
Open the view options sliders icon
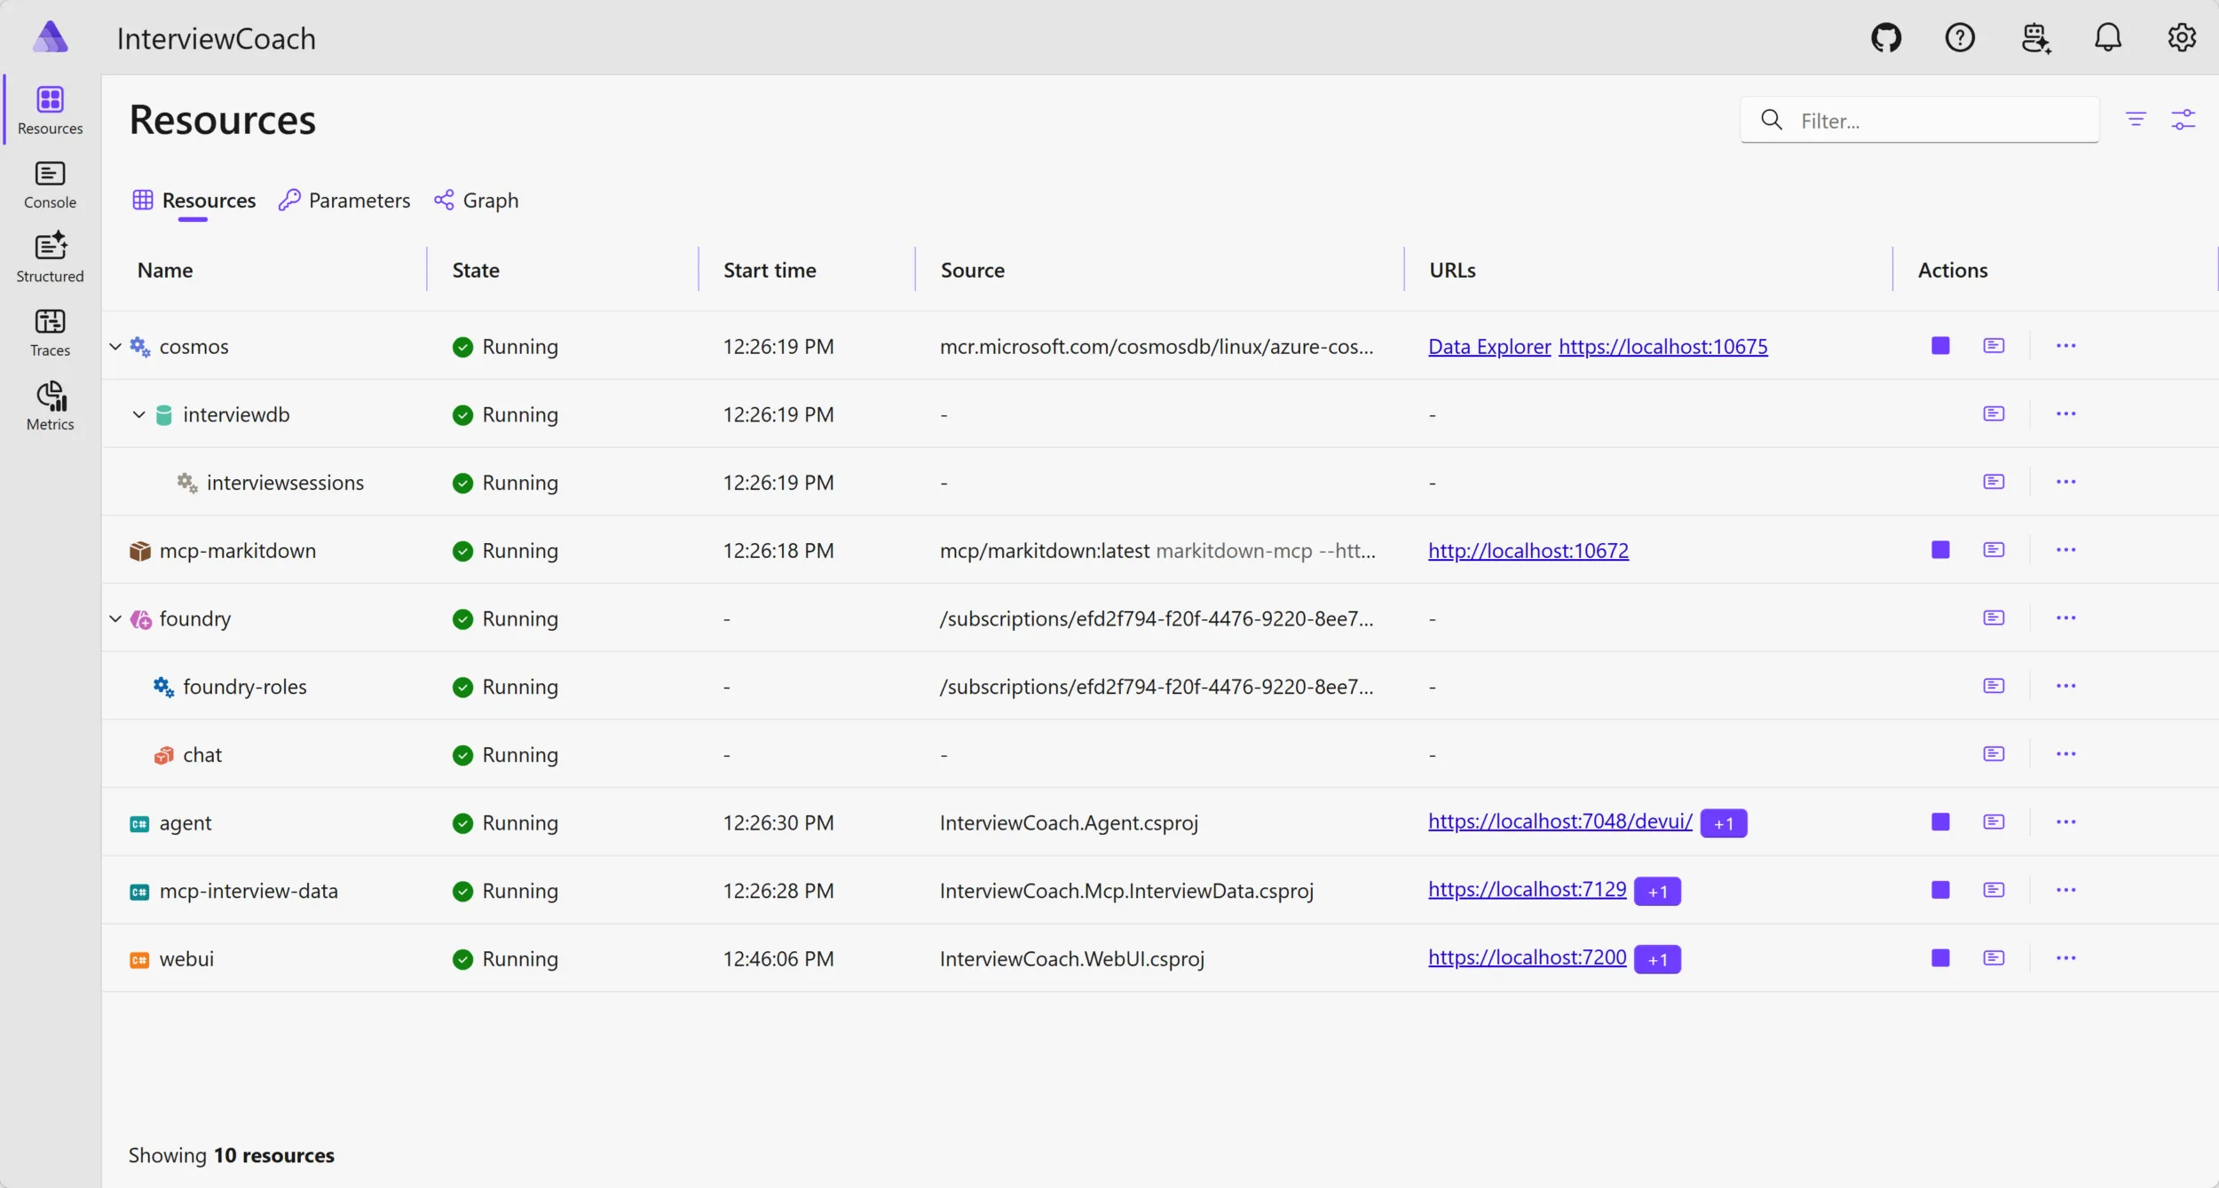pos(2183,120)
